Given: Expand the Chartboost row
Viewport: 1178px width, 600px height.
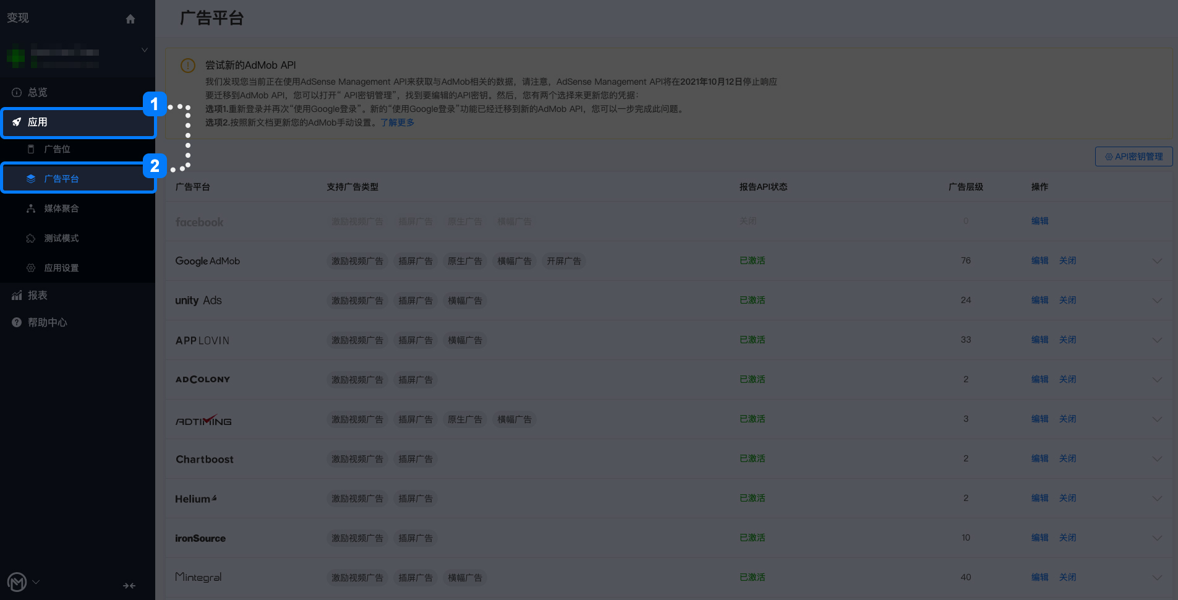Looking at the screenshot, I should point(1157,459).
